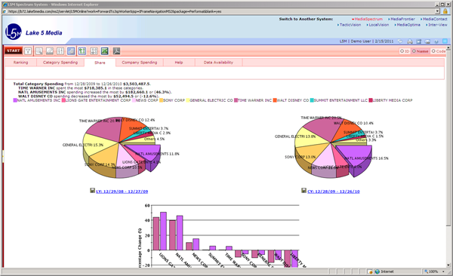
Task: Click the MediaSpectrum system link
Action: pyautogui.click(x=368, y=19)
